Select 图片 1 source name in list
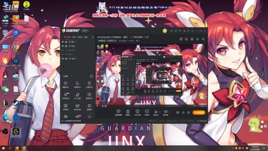268x151 pixels. pyautogui.click(x=74, y=42)
